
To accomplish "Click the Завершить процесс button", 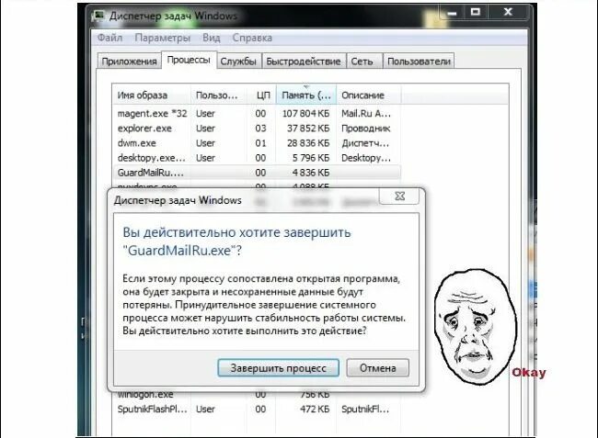I will (x=278, y=368).
